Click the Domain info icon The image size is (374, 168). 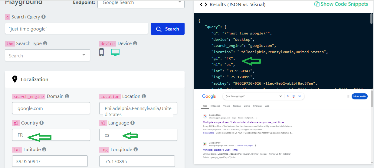[67, 96]
